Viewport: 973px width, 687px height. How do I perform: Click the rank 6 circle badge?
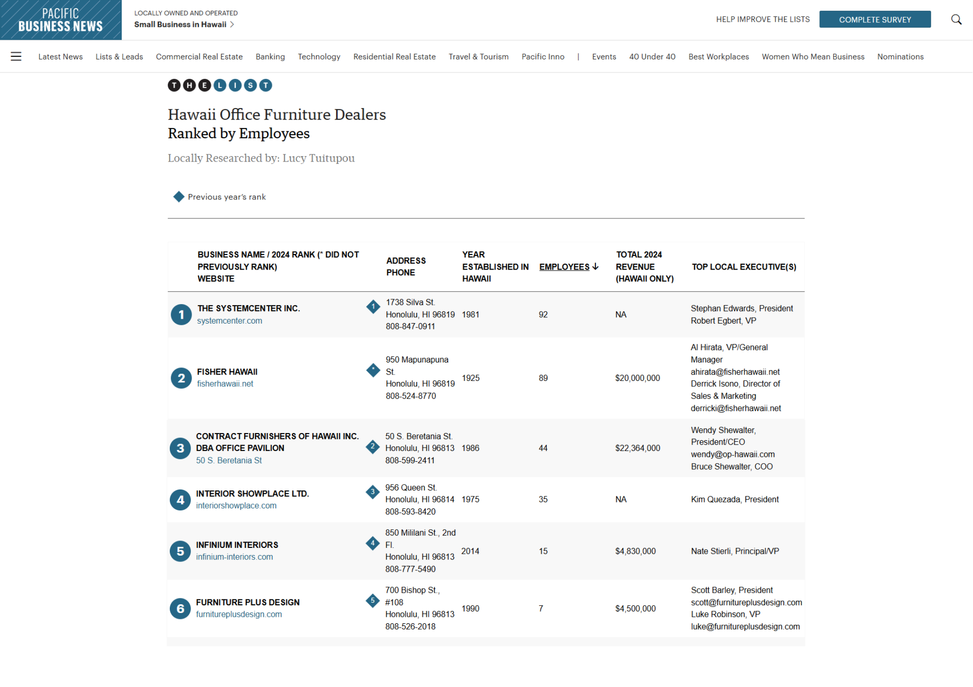click(180, 609)
